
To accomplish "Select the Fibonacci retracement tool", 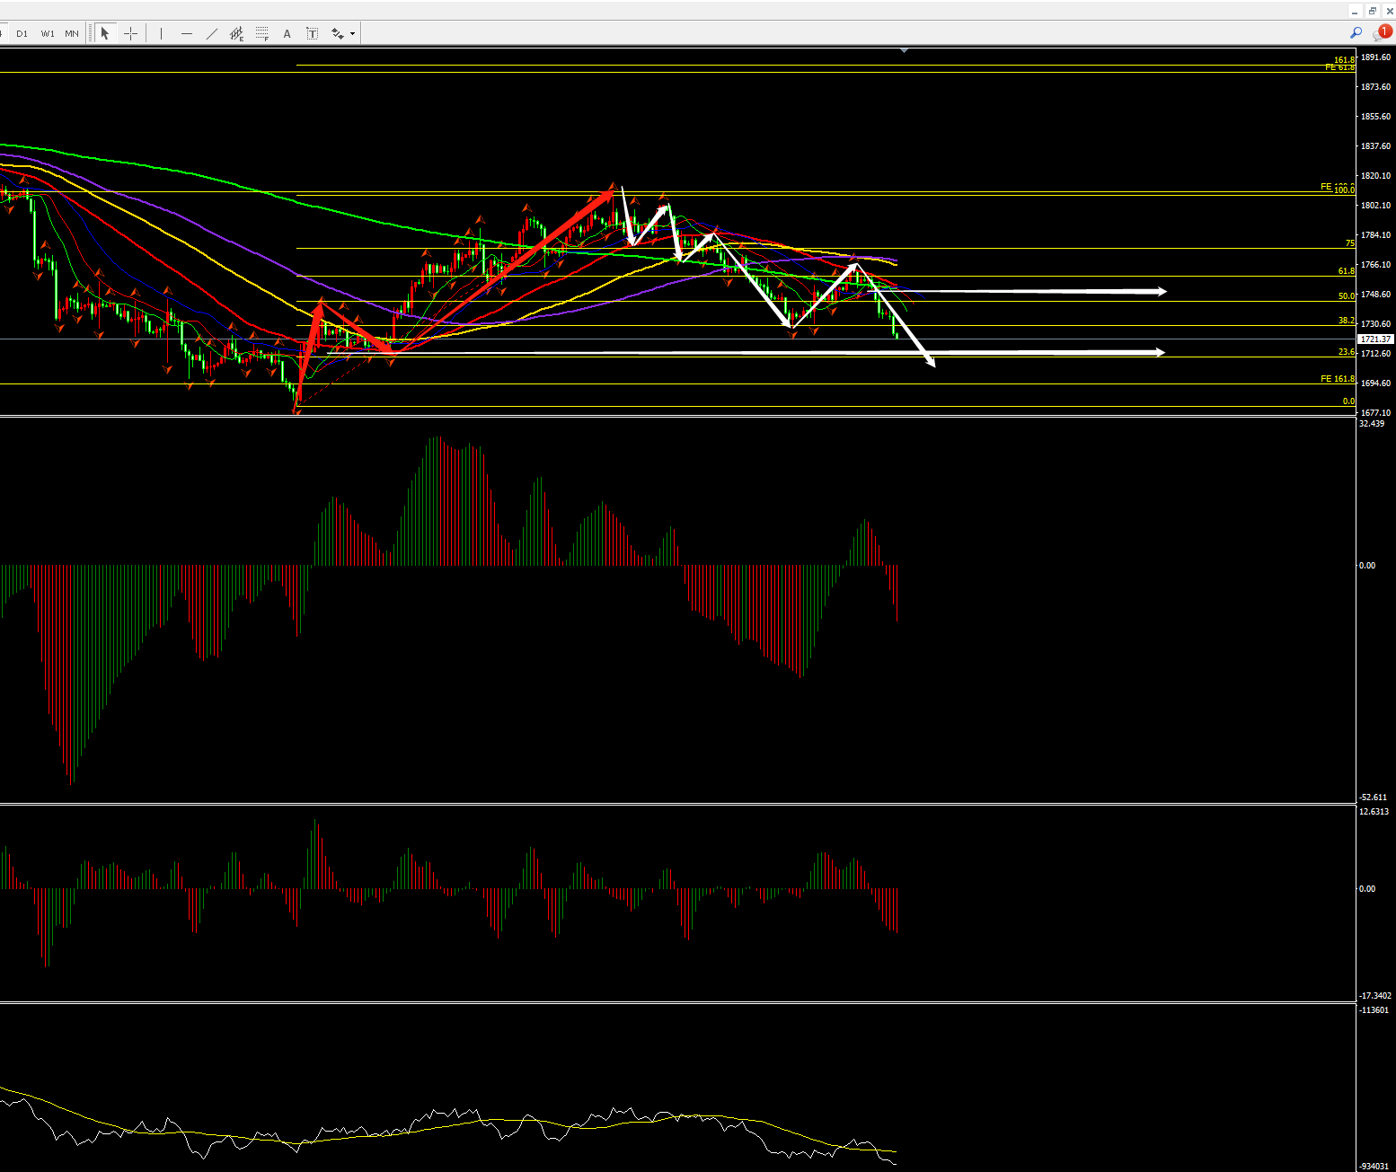I will (262, 33).
